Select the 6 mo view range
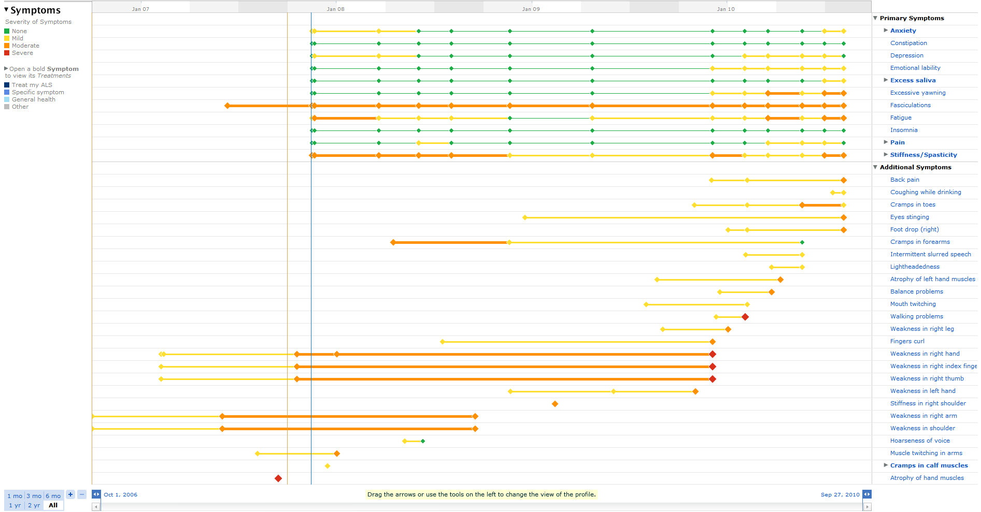981x512 pixels. coord(53,496)
